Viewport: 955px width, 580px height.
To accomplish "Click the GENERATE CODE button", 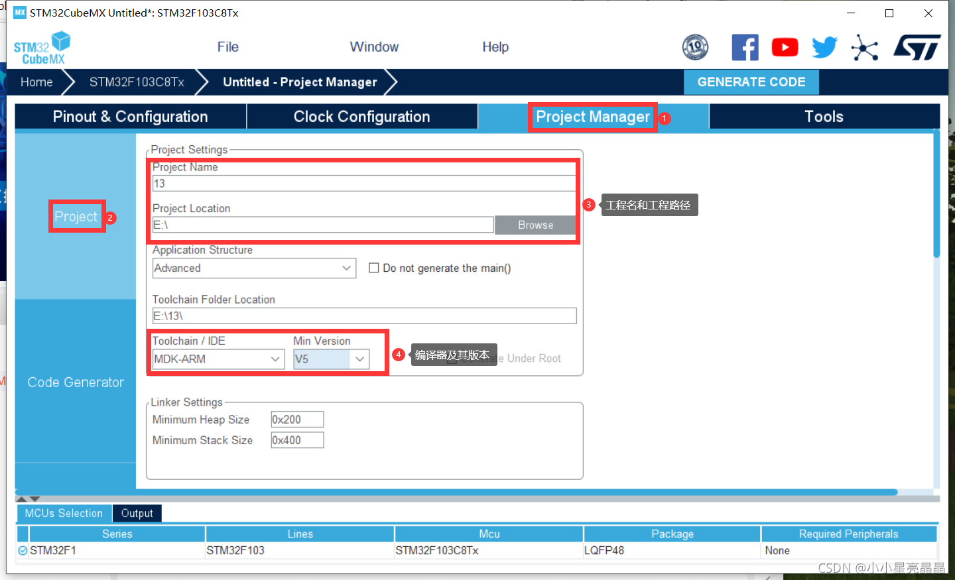I will (x=751, y=82).
